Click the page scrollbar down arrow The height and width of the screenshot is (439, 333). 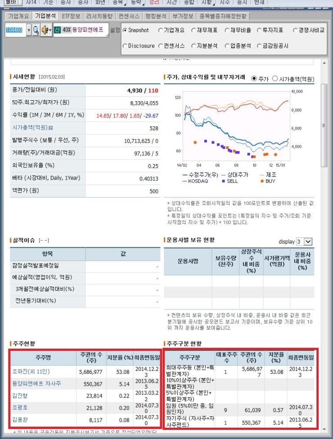coord(324,429)
